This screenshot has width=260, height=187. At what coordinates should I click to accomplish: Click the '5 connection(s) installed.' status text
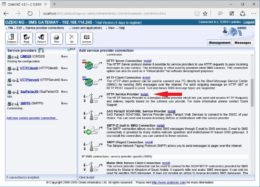click(23, 177)
